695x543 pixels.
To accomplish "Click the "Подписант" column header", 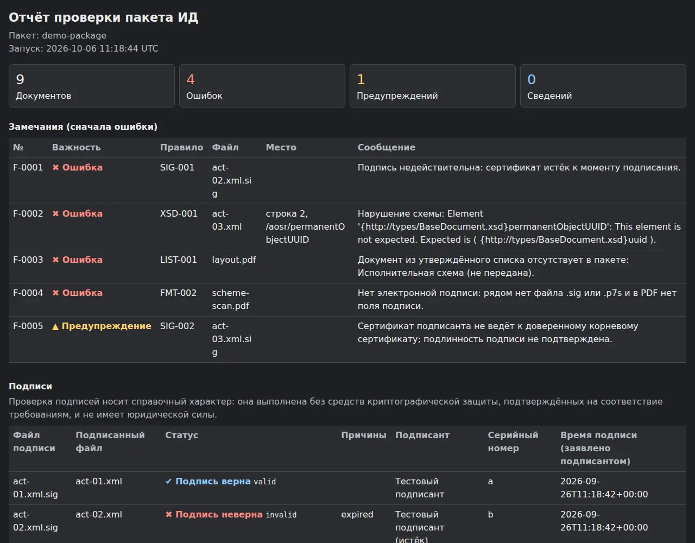I will tap(422, 435).
